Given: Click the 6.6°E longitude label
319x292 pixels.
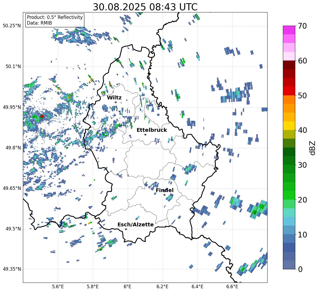Looking at the screenshot, I should [x=232, y=287].
